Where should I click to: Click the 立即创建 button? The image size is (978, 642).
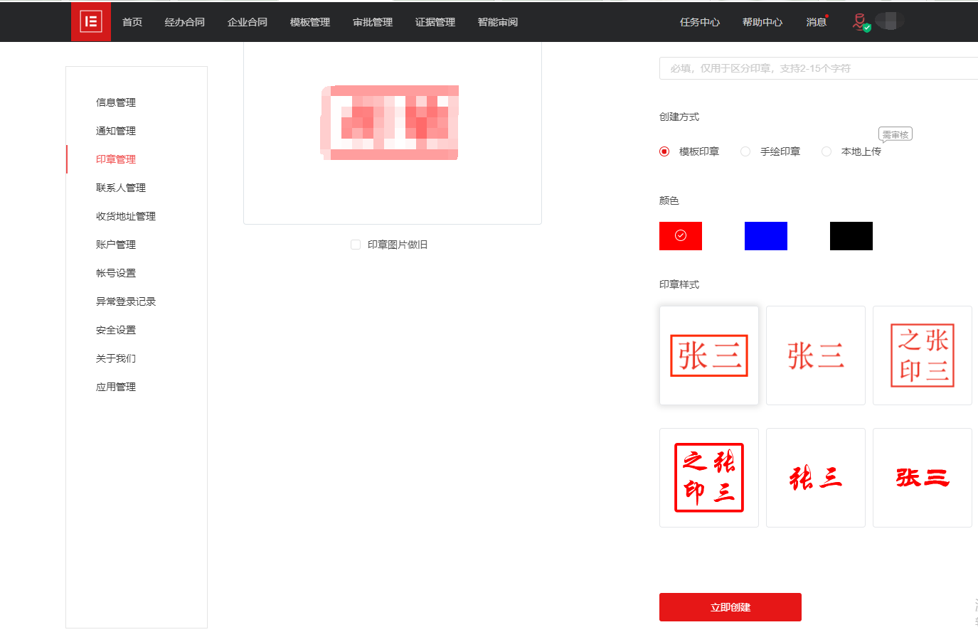[730, 607]
